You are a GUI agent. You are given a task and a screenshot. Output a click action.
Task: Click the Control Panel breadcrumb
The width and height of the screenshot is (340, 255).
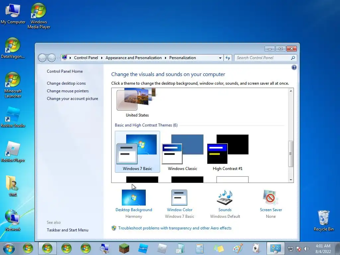pos(86,58)
